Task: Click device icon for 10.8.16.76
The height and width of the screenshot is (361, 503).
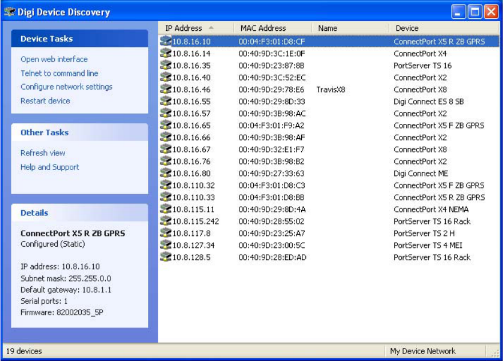Action: (x=166, y=161)
